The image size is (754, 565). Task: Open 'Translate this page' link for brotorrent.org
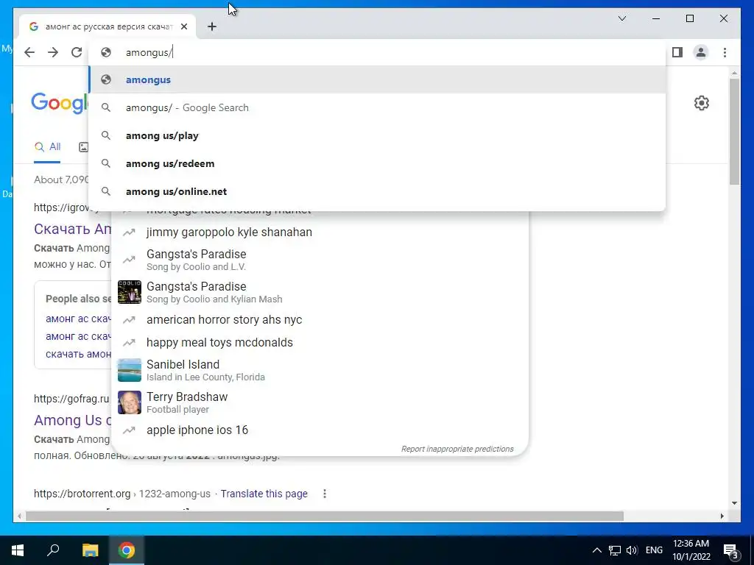[x=264, y=494]
